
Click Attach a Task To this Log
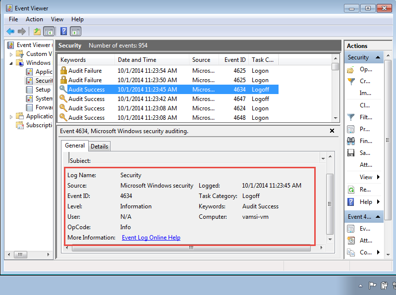366,165
